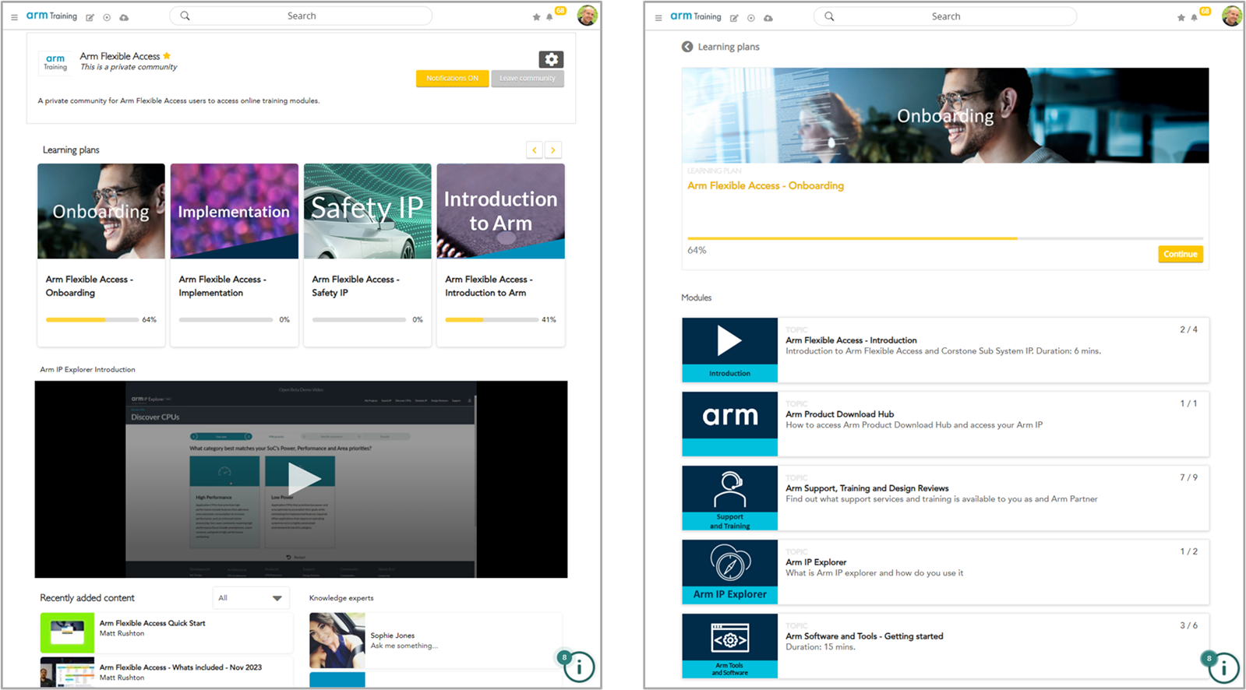Click the edit pencil icon in the right window header

pyautogui.click(x=734, y=18)
